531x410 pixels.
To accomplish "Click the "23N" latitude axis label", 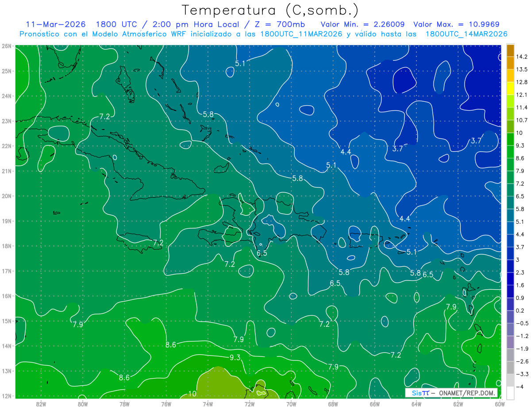I will pos(6,121).
